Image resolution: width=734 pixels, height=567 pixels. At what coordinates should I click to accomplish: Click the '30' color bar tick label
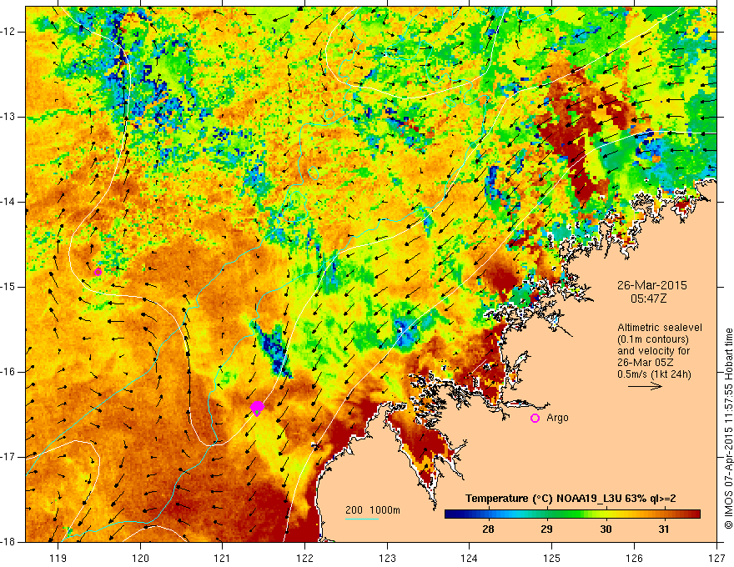(606, 529)
